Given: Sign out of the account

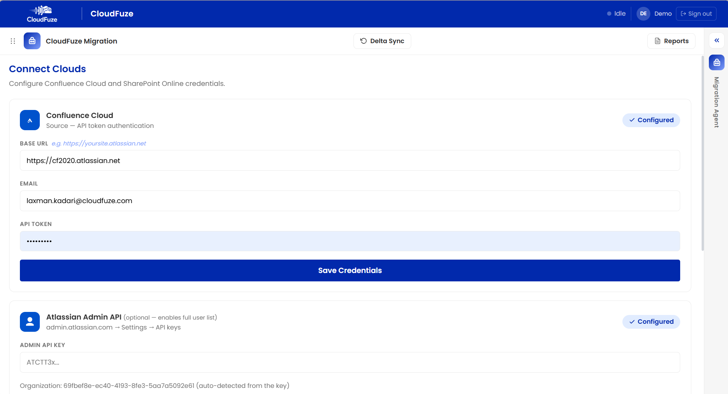Looking at the screenshot, I should pyautogui.click(x=696, y=14).
